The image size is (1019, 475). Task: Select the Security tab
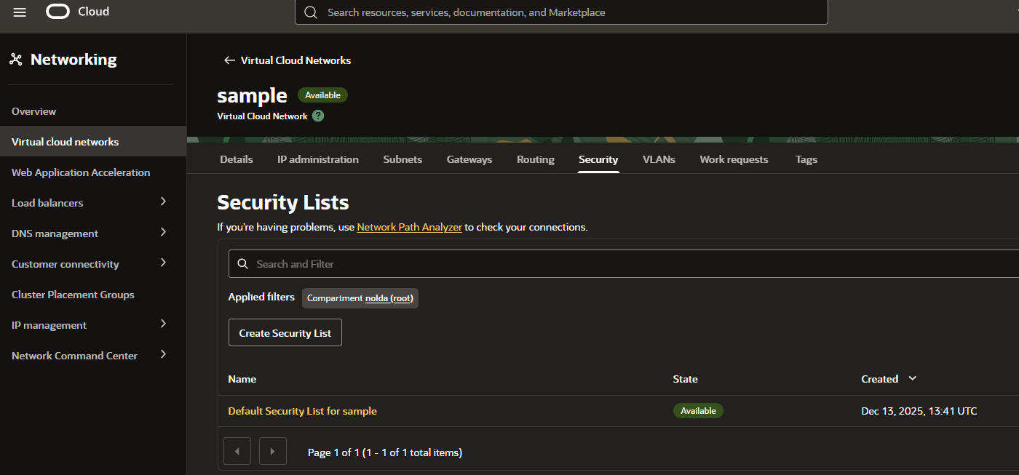598,159
